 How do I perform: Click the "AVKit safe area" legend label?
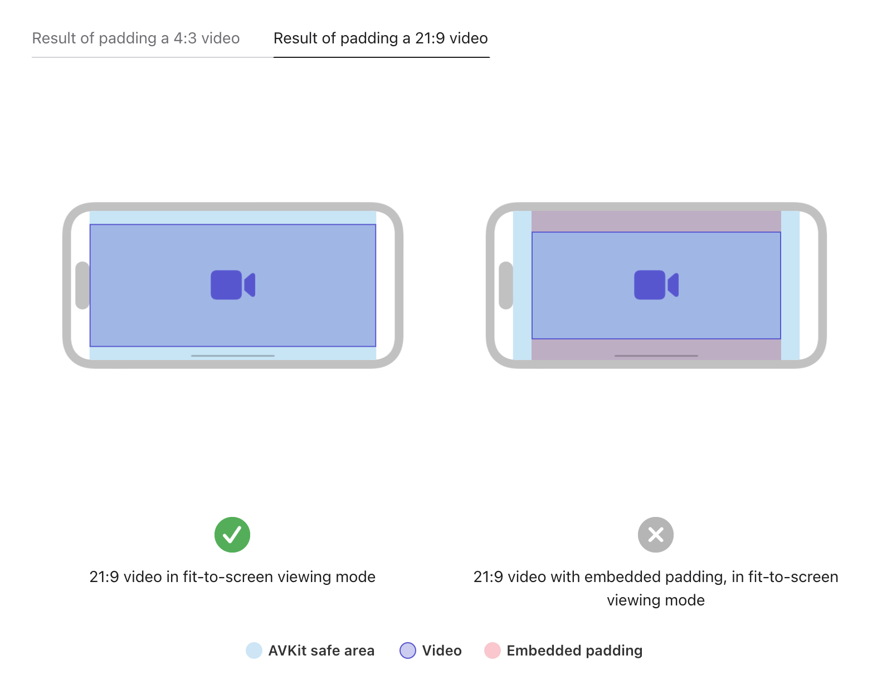(x=321, y=650)
